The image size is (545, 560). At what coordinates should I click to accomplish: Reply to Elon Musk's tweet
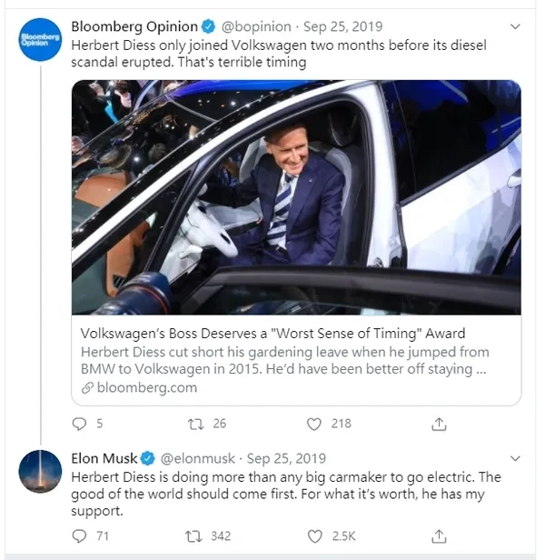point(79,536)
